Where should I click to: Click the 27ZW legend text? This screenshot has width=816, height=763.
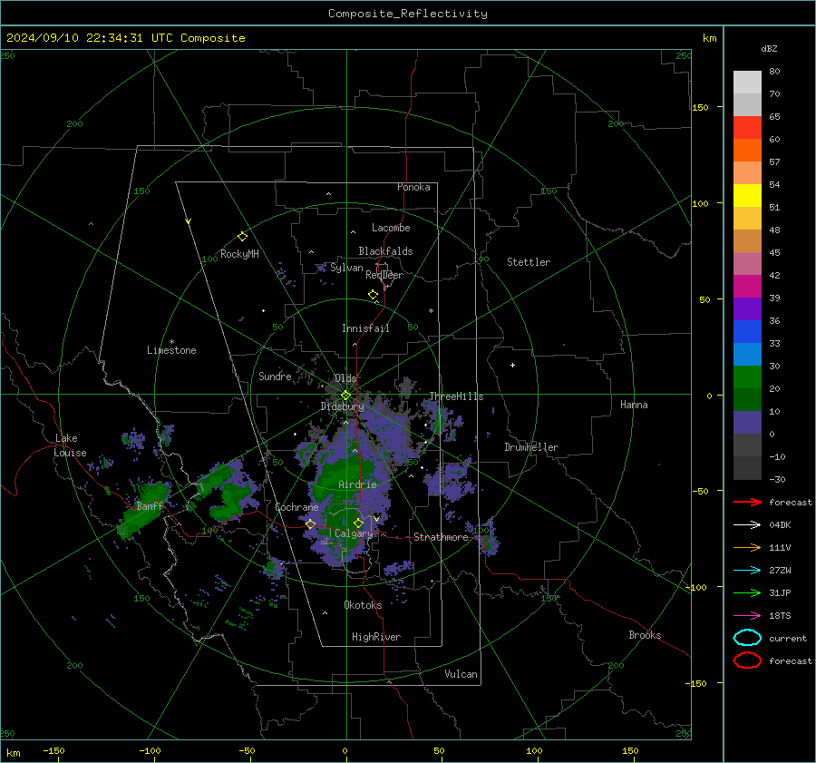click(780, 571)
